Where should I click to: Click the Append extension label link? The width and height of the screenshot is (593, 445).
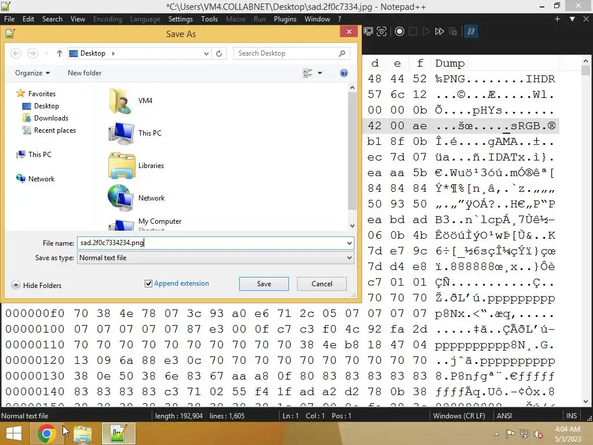coord(181,283)
